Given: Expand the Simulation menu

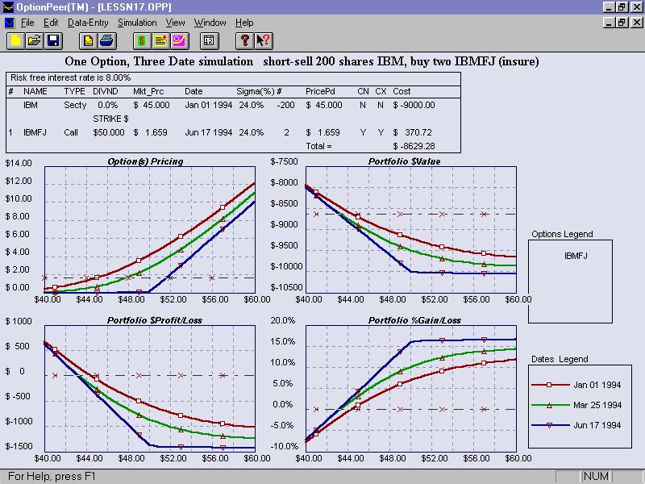Looking at the screenshot, I should [x=137, y=23].
